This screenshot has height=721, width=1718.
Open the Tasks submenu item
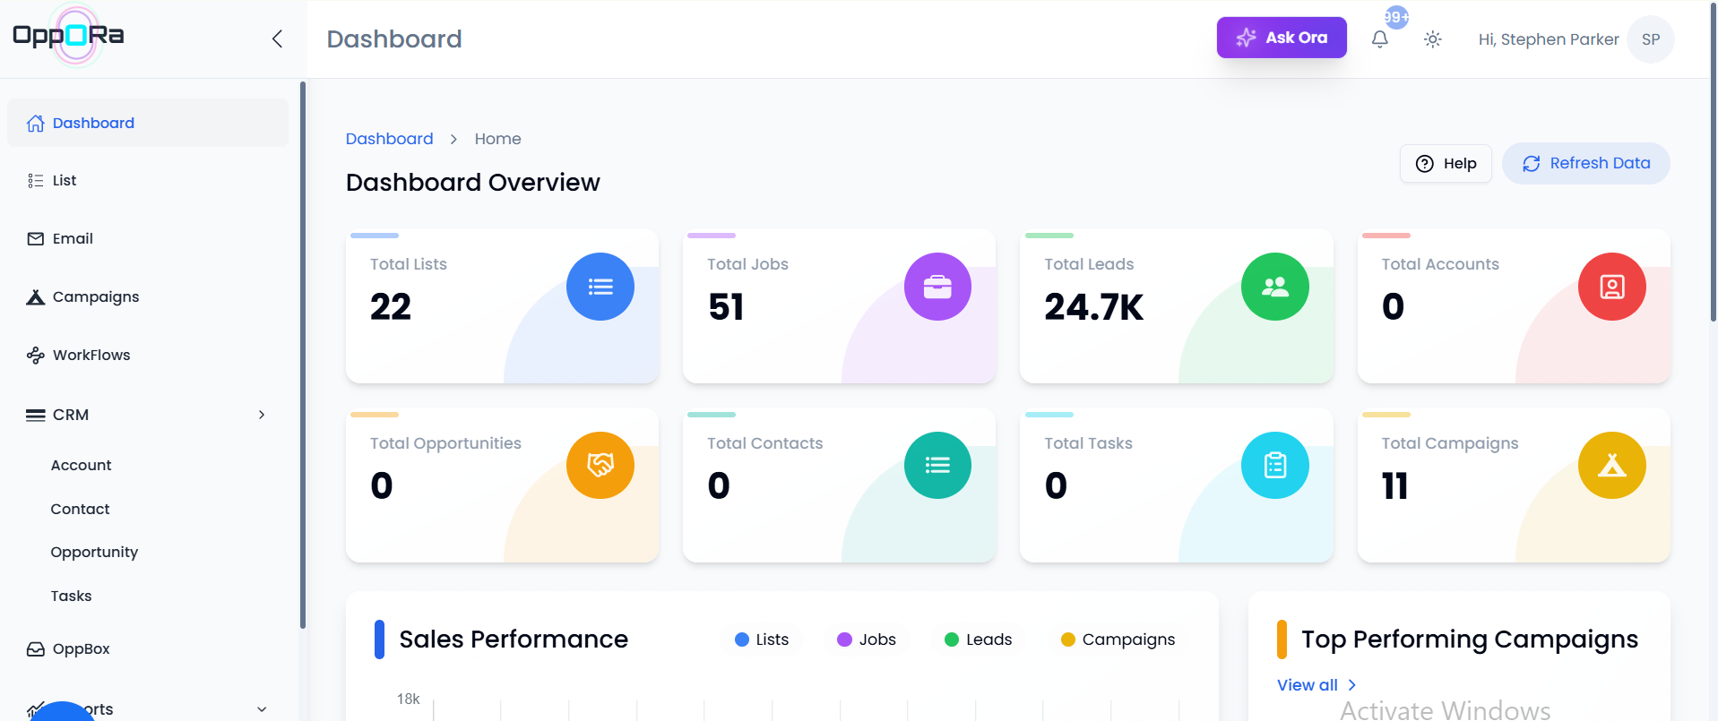71,596
